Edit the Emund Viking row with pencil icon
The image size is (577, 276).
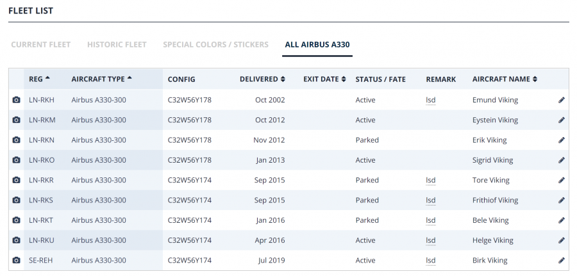click(x=562, y=101)
